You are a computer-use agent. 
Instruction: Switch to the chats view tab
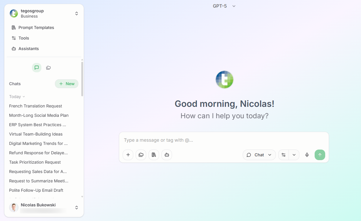tap(36, 68)
